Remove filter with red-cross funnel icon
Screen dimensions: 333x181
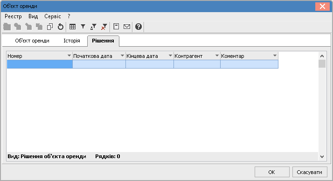coord(104,27)
